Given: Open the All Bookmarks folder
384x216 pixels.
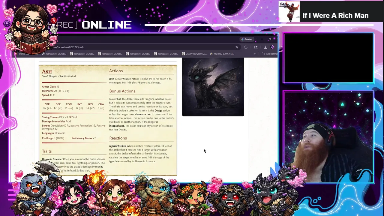Looking at the screenshot, I should click(269, 54).
